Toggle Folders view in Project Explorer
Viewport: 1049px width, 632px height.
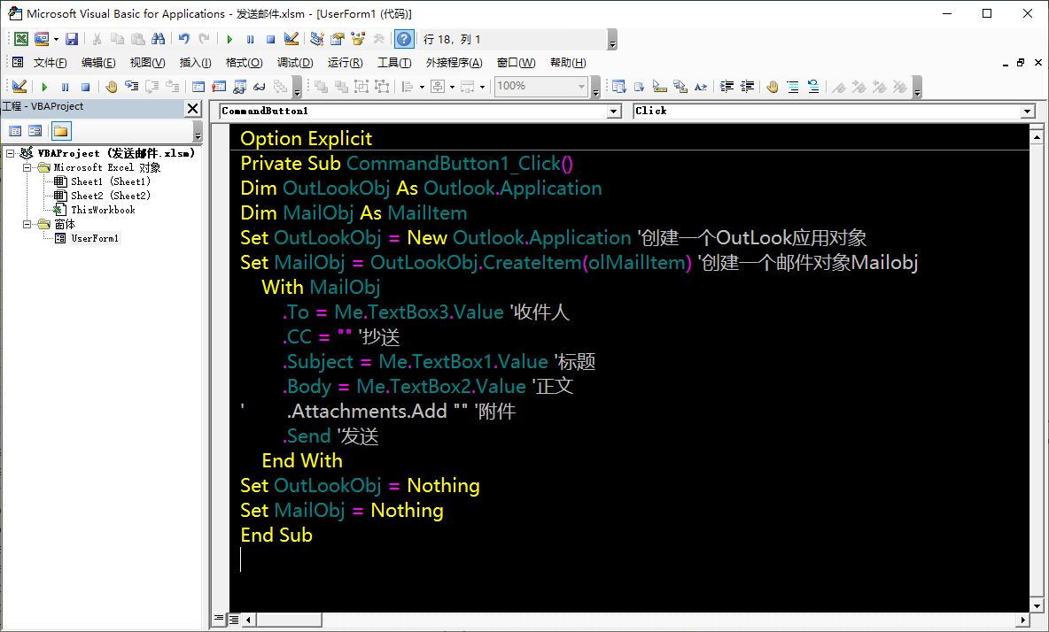point(60,131)
